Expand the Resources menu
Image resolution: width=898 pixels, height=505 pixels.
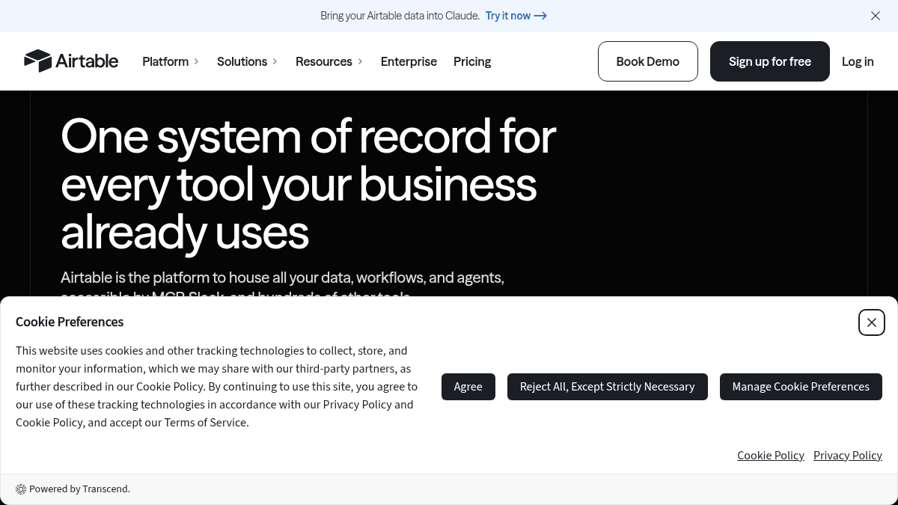329,61
